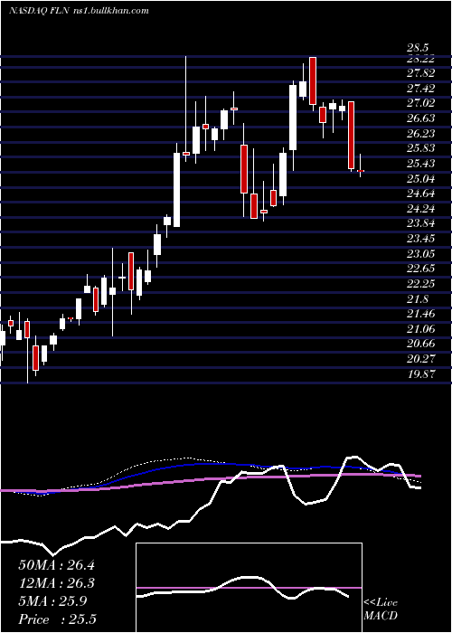Click the 19.87 price level label
The width and height of the screenshot is (452, 633).
(422, 373)
